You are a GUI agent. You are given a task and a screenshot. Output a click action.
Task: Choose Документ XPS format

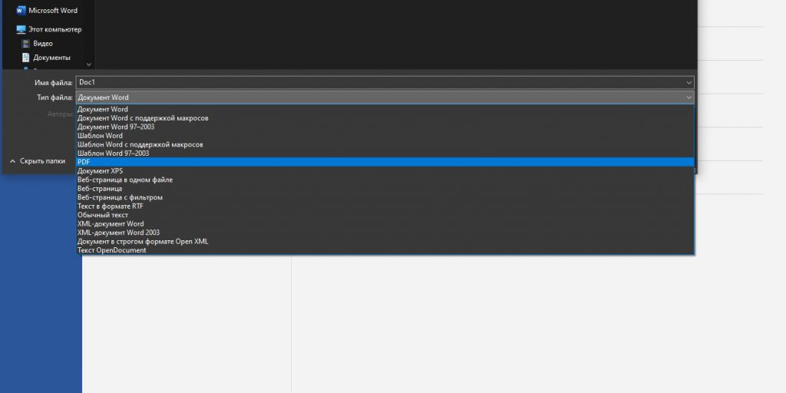tap(385, 171)
